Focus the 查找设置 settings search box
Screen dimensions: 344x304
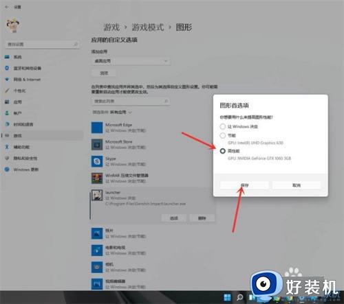pos(43,44)
